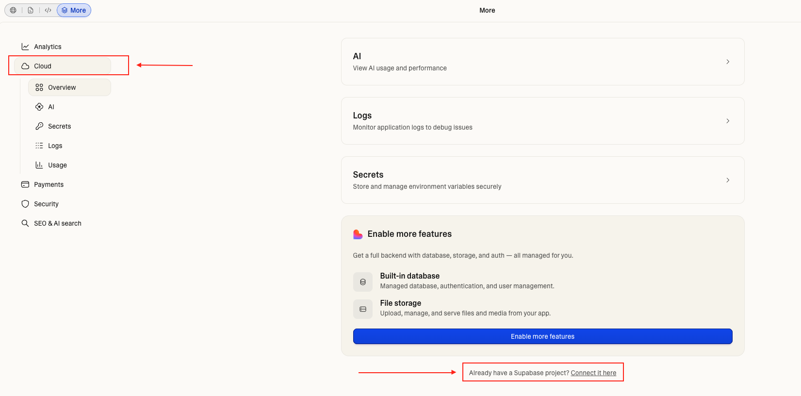
Task: Click the Cloud icon in sidebar
Action: pos(25,66)
